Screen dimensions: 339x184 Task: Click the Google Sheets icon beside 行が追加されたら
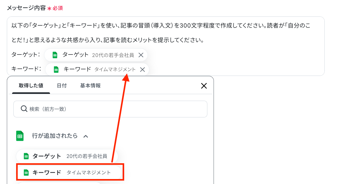click(20, 136)
